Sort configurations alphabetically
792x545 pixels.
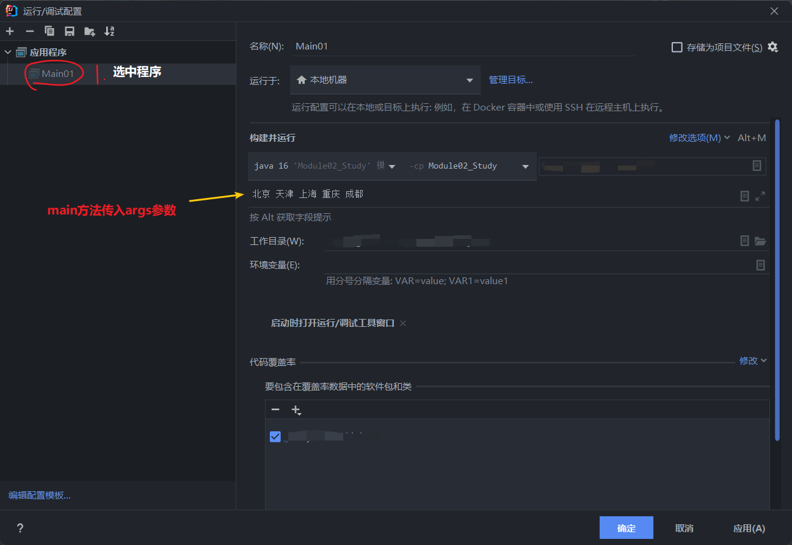(109, 31)
